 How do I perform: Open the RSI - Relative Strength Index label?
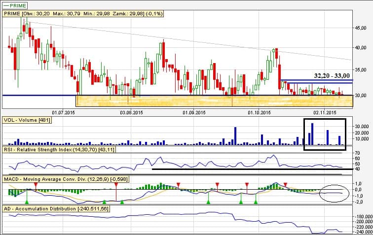tap(59, 149)
